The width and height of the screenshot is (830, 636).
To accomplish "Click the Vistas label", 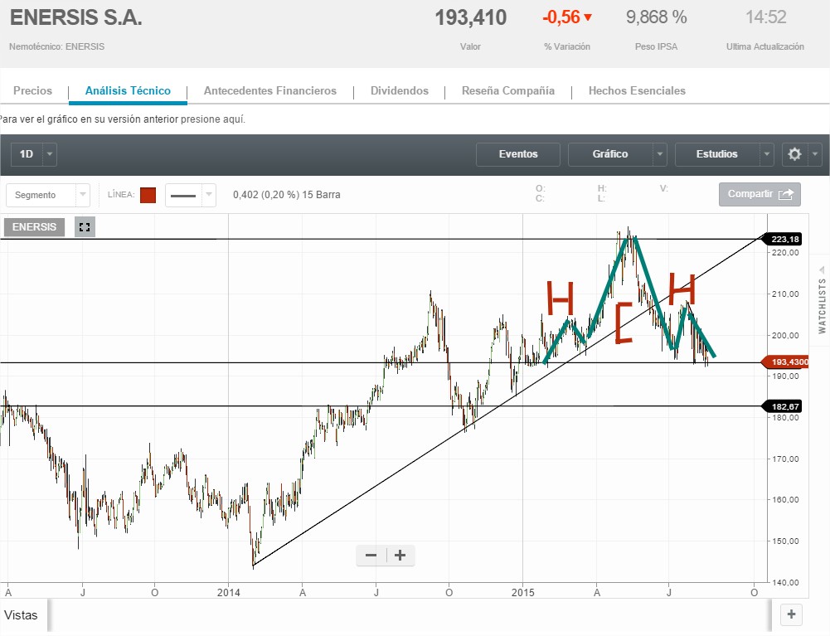I will click(22, 614).
